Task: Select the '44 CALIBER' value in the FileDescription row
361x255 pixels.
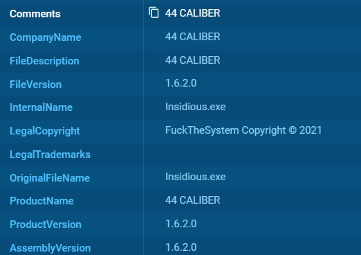Action: pyautogui.click(x=192, y=60)
